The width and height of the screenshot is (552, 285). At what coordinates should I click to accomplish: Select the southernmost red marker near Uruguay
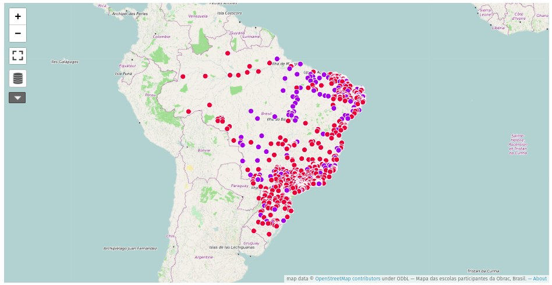269,234
